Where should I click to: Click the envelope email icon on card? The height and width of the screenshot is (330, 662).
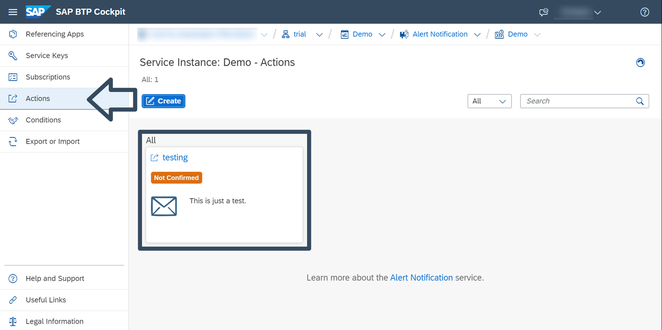click(x=164, y=206)
